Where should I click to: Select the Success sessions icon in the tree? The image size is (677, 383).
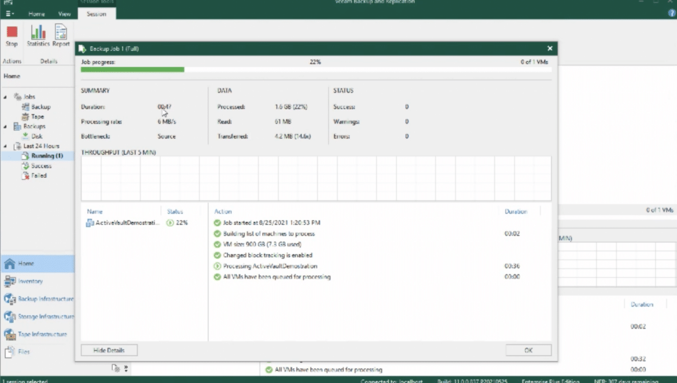click(25, 166)
